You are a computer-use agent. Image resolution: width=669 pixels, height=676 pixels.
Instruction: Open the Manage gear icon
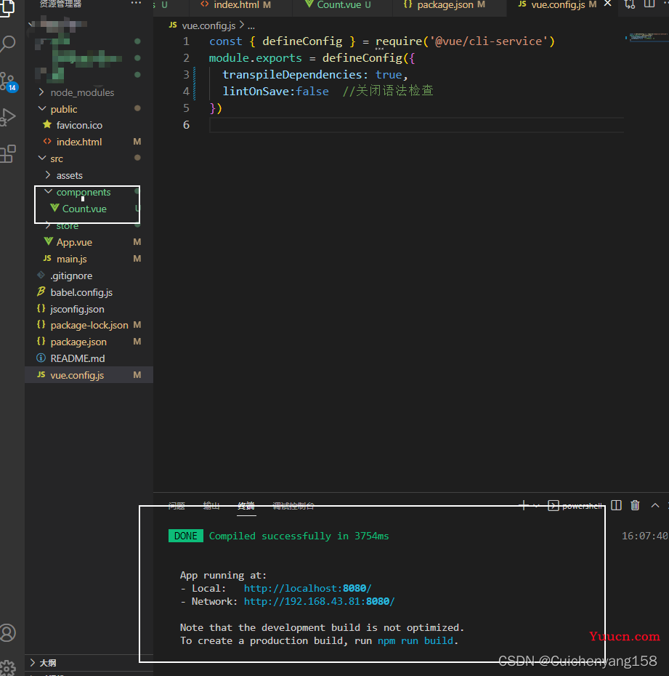8,668
